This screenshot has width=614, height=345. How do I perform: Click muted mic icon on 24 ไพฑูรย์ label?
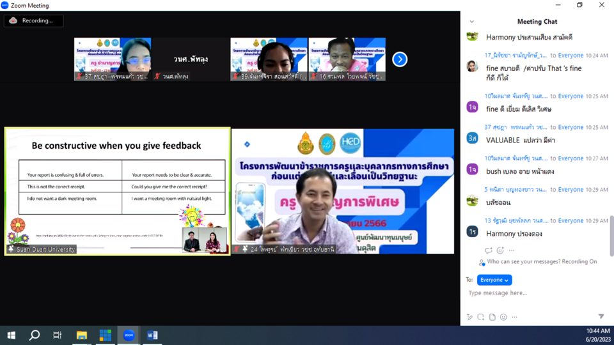click(237, 249)
